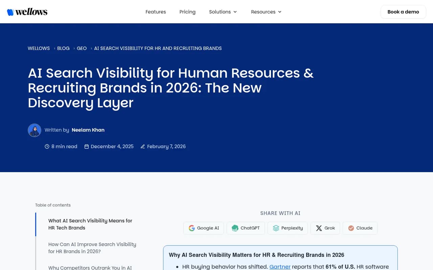The width and height of the screenshot is (433, 270).
Task: Go to GEO breadcrumb link
Action: (82, 48)
